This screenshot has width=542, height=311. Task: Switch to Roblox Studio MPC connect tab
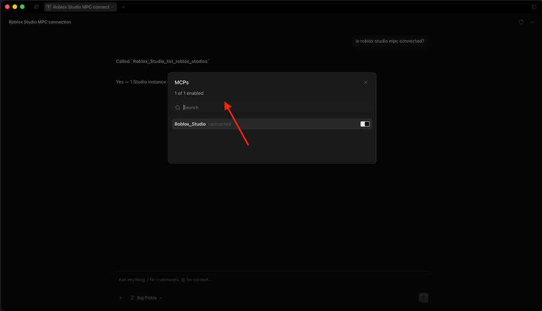point(80,7)
